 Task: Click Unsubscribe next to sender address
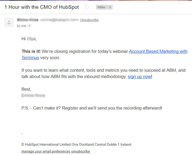(89, 20)
